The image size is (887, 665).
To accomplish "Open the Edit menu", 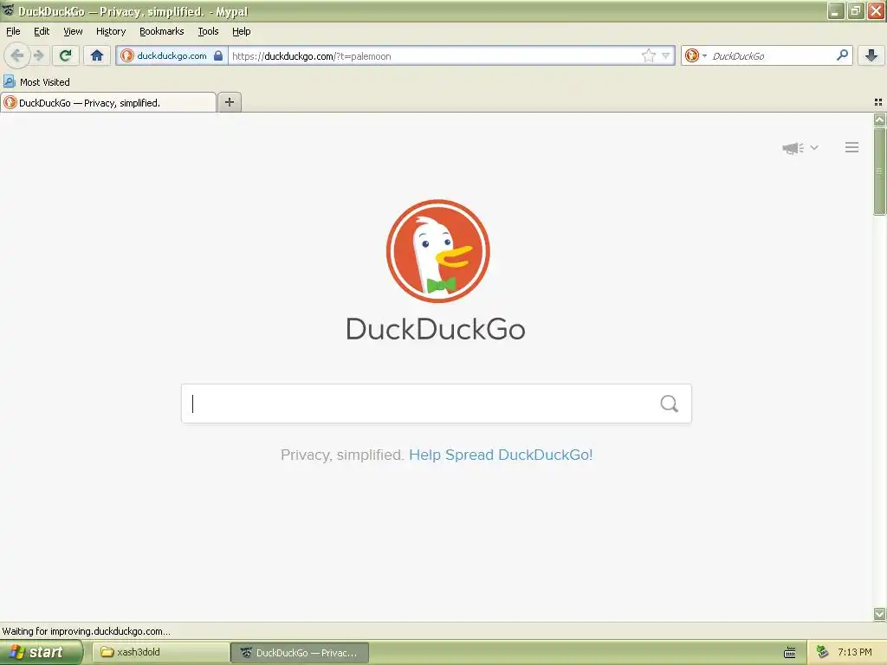I will 42,32.
